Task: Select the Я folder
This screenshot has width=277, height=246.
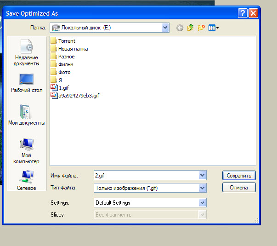Action: [57, 80]
